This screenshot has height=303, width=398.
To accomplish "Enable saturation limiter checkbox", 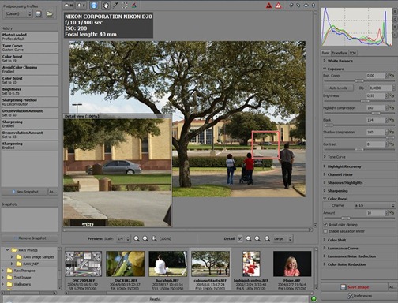I will 325,231.
